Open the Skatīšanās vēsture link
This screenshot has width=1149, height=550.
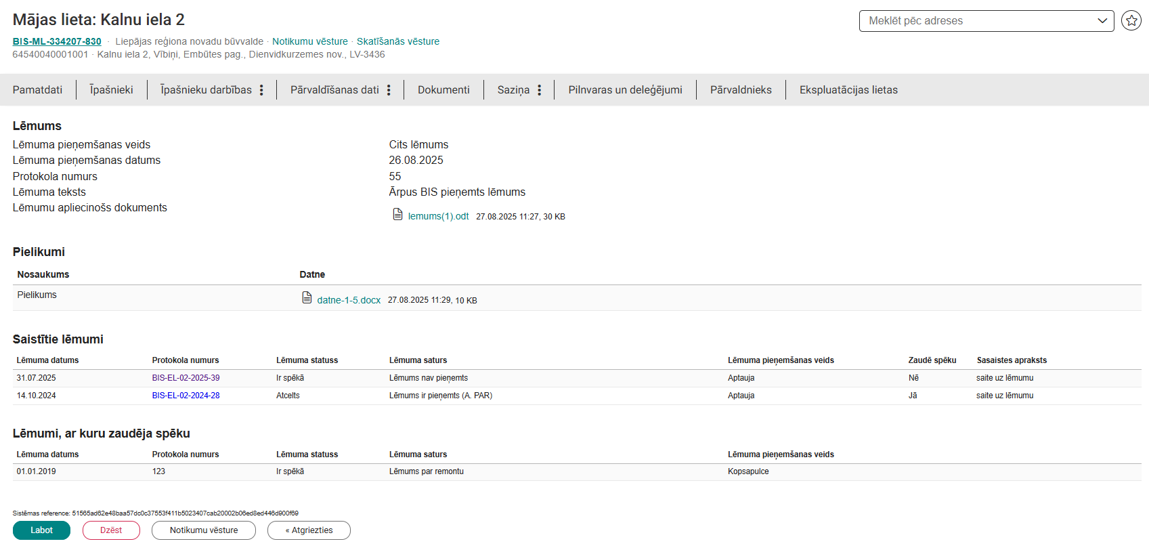[397, 42]
